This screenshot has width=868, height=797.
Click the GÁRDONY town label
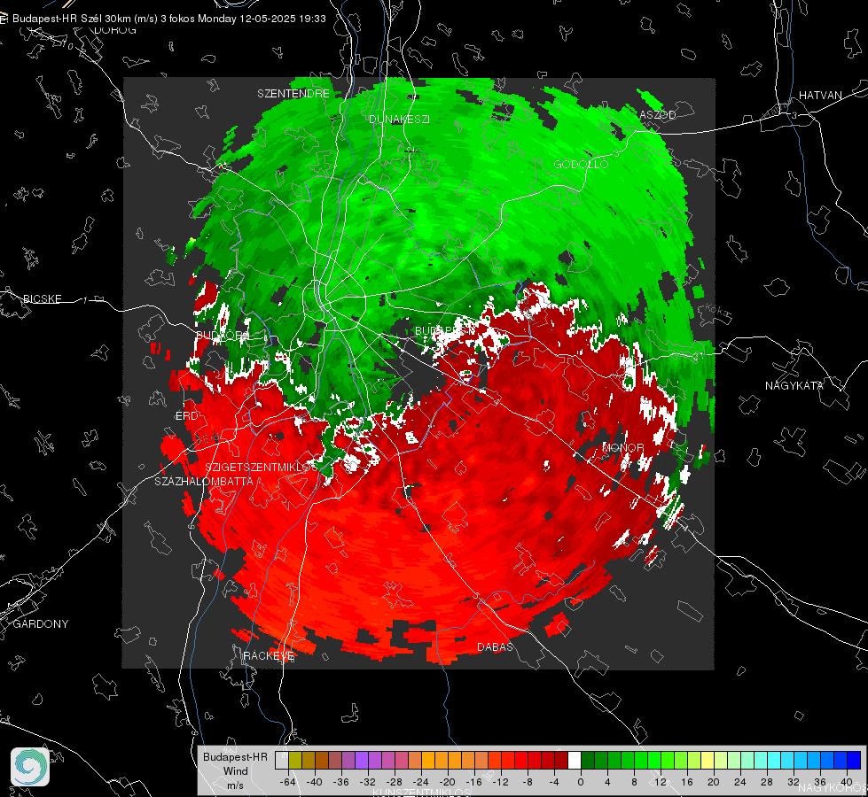[41, 624]
